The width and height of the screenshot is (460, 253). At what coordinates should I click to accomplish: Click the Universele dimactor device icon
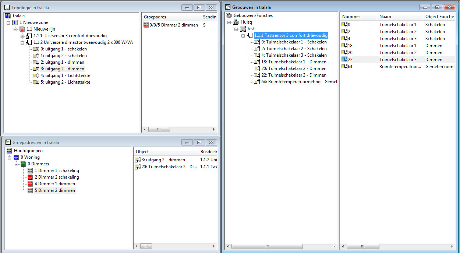29,42
